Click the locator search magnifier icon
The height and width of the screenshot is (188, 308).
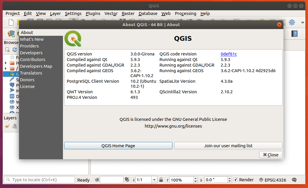click(x=8, y=179)
